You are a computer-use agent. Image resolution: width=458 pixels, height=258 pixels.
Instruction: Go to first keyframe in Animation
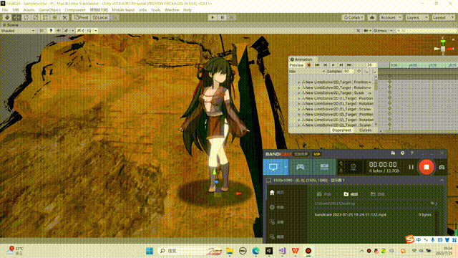[317, 65]
